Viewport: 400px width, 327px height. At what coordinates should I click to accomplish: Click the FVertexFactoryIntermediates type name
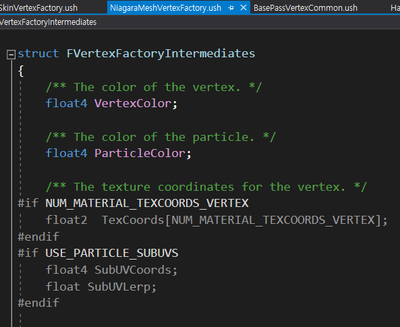pos(161,54)
